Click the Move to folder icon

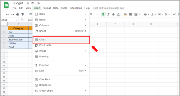click(x=33, y=3)
